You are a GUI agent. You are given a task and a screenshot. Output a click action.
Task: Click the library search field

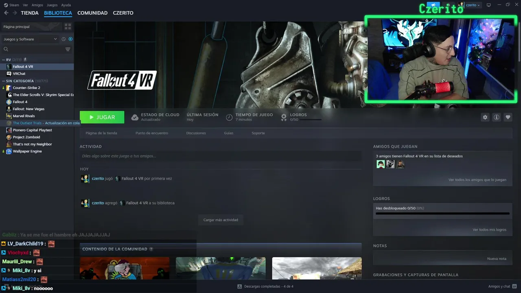coord(37,49)
